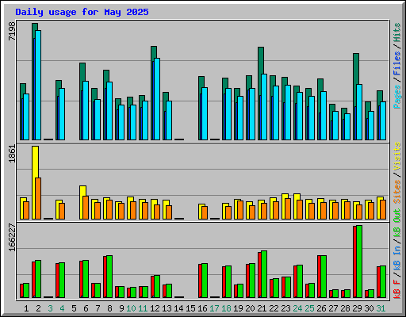The height and width of the screenshot is (317, 406).
Task: Click the 166227 kB scale label
Action: 12,237
